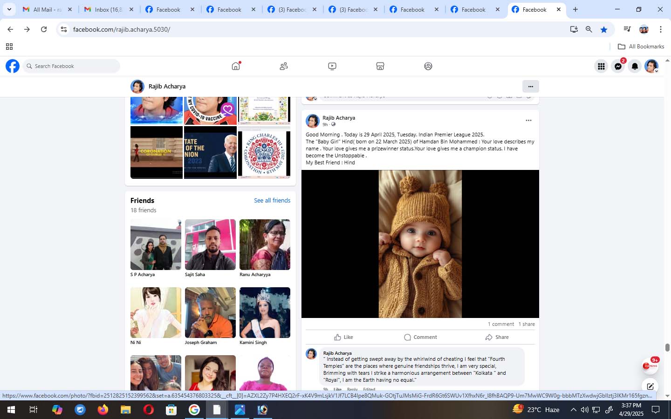Click the Search Facebook field
Screen dimensions: 671x419
pyautogui.click(x=71, y=66)
